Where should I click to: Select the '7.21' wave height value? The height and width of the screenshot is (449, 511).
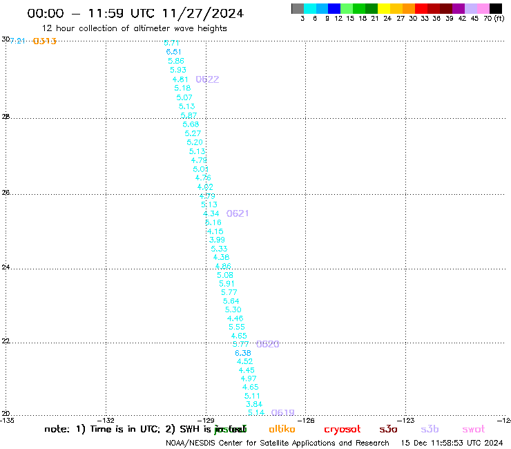point(17,41)
